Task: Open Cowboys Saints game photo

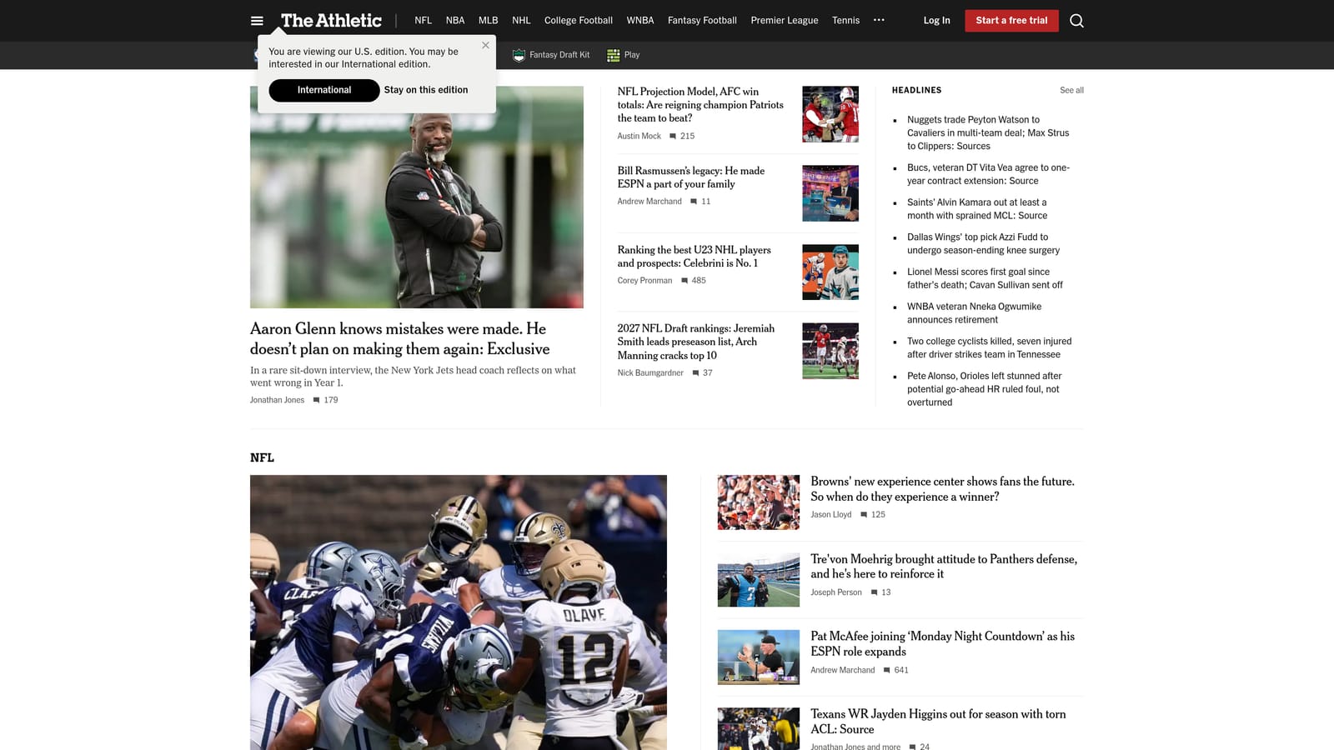Action: (459, 612)
